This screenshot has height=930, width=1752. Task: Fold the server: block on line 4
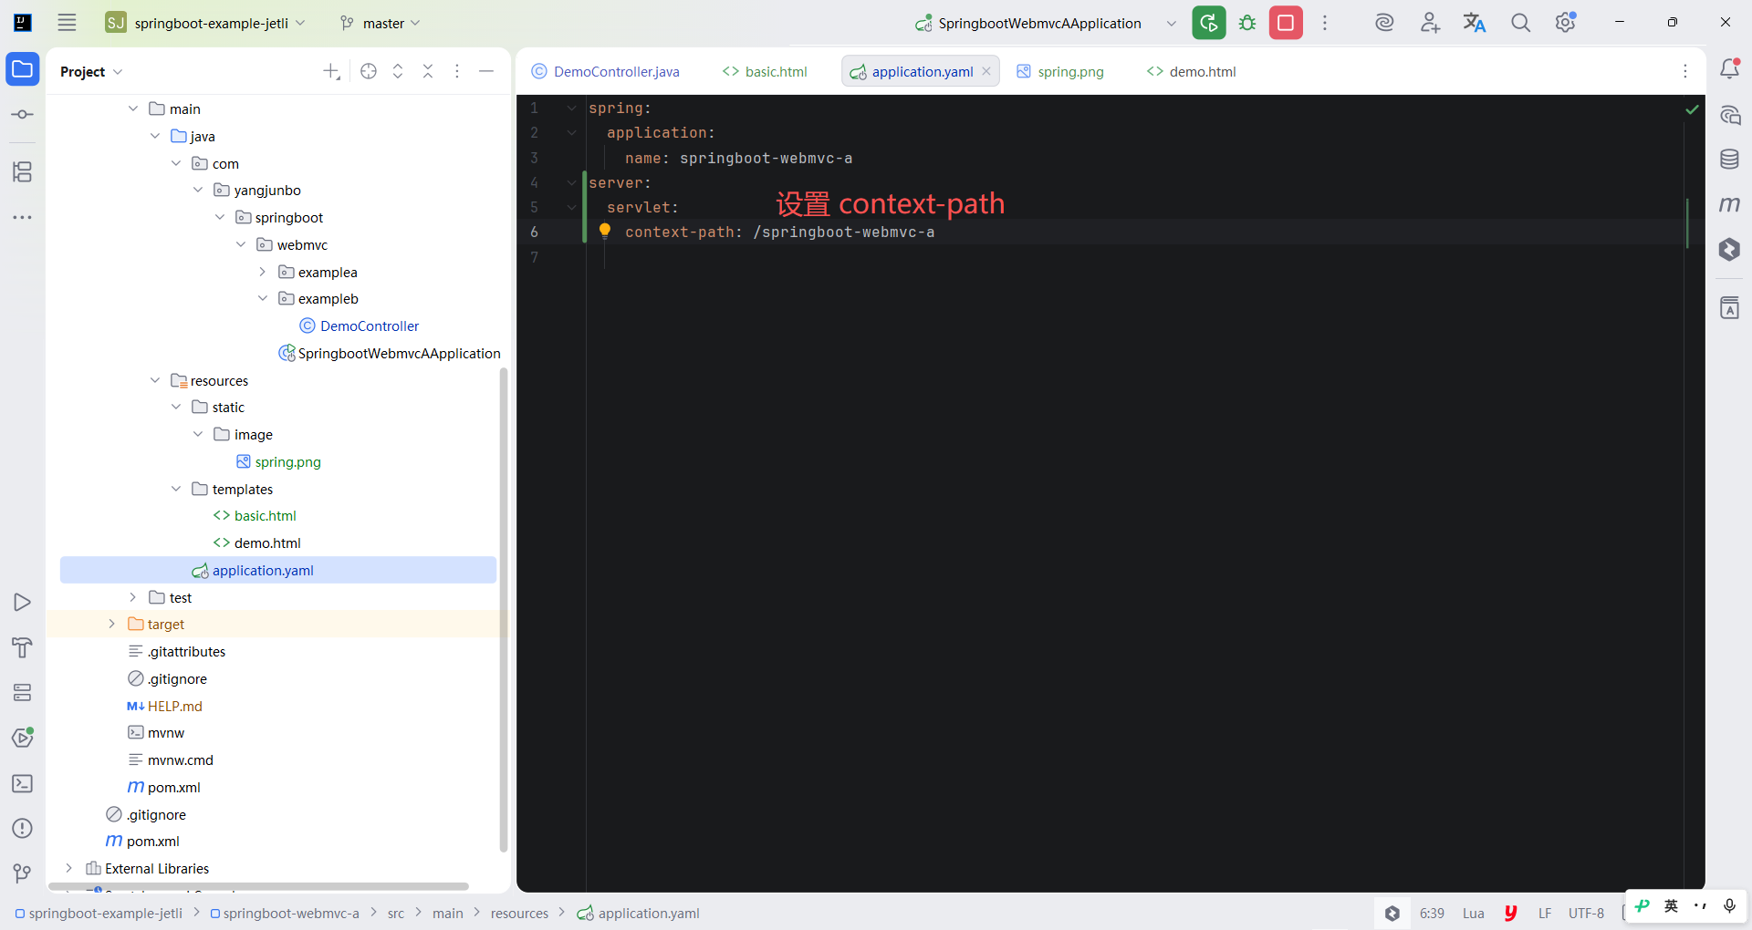pyautogui.click(x=572, y=182)
